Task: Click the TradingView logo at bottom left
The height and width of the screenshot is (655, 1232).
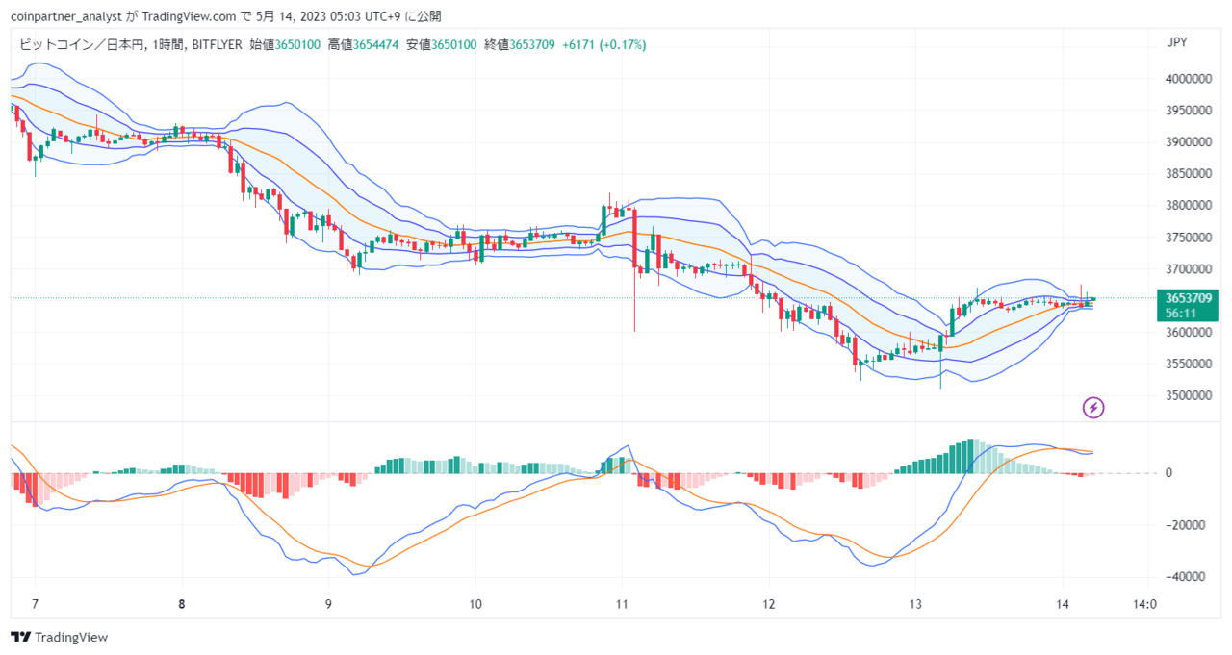Action: pos(60,637)
